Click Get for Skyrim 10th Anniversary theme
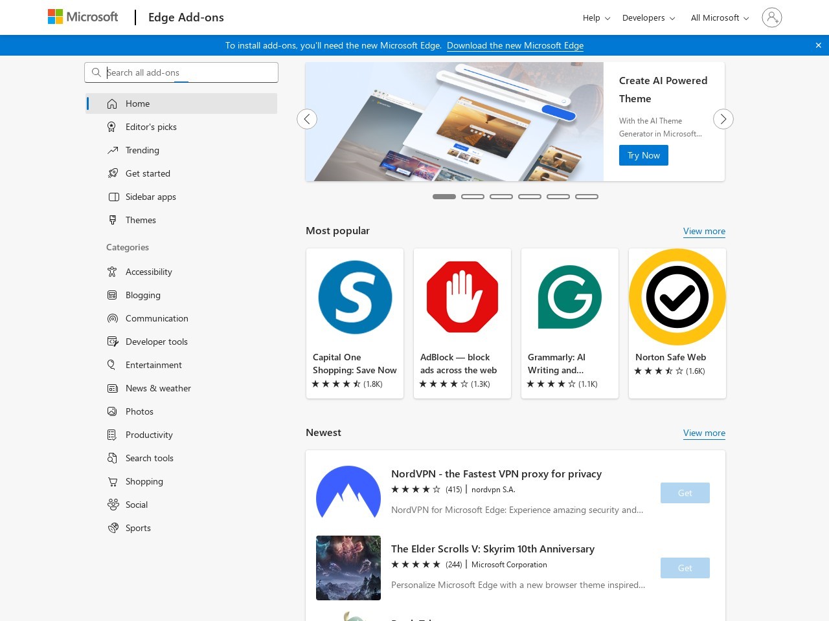Viewport: 829px width, 621px height. (685, 568)
